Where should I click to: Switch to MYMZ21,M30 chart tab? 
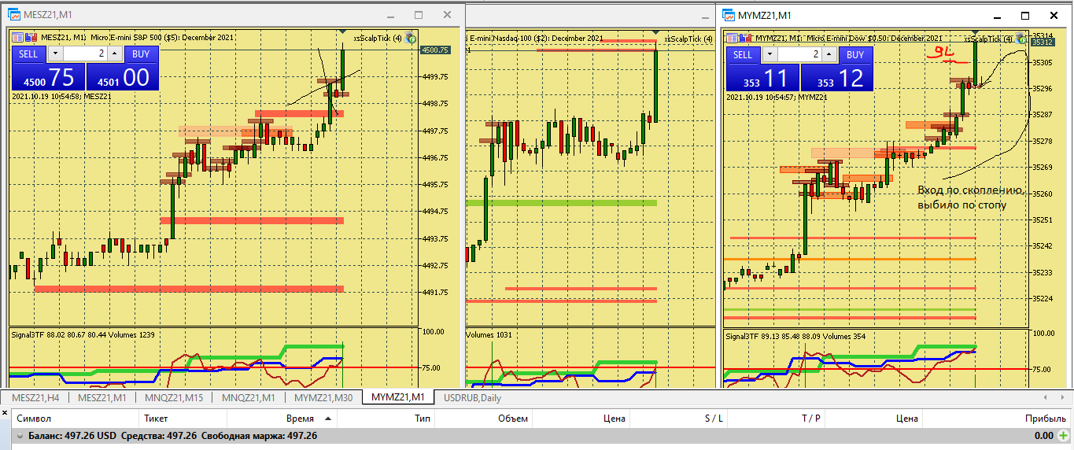pos(323,397)
